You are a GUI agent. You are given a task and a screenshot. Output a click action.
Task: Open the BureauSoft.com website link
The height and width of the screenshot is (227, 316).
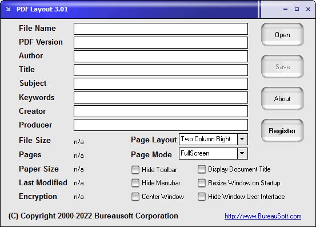(263, 216)
